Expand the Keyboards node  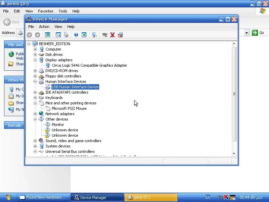[35, 98]
